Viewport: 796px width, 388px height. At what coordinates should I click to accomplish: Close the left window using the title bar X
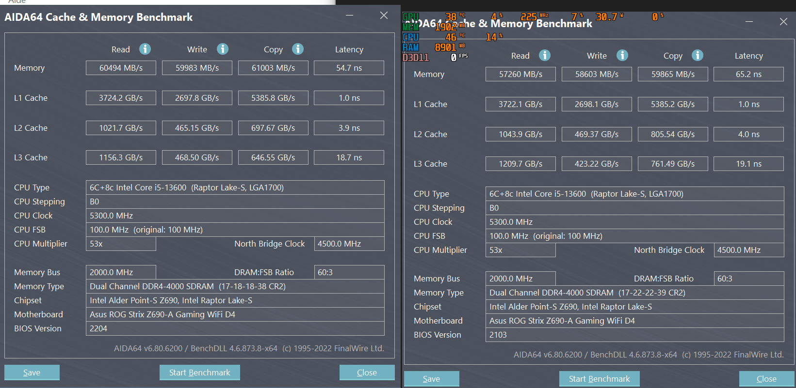[384, 16]
